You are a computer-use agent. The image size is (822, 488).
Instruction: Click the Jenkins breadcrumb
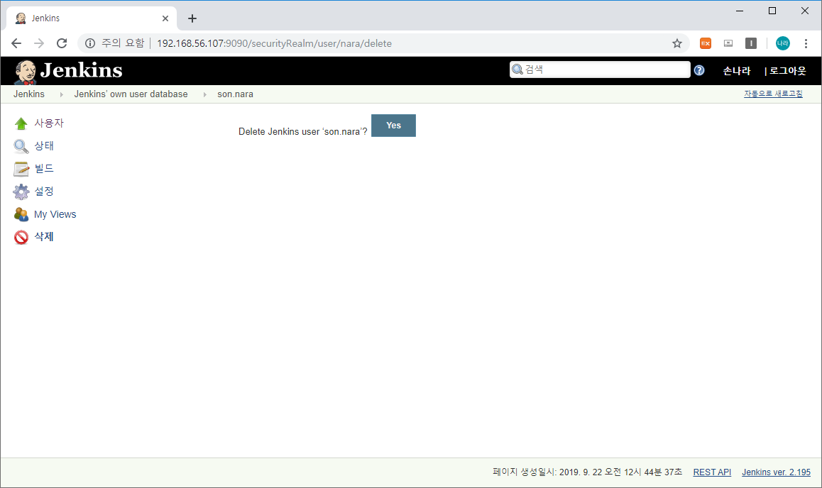pos(29,94)
